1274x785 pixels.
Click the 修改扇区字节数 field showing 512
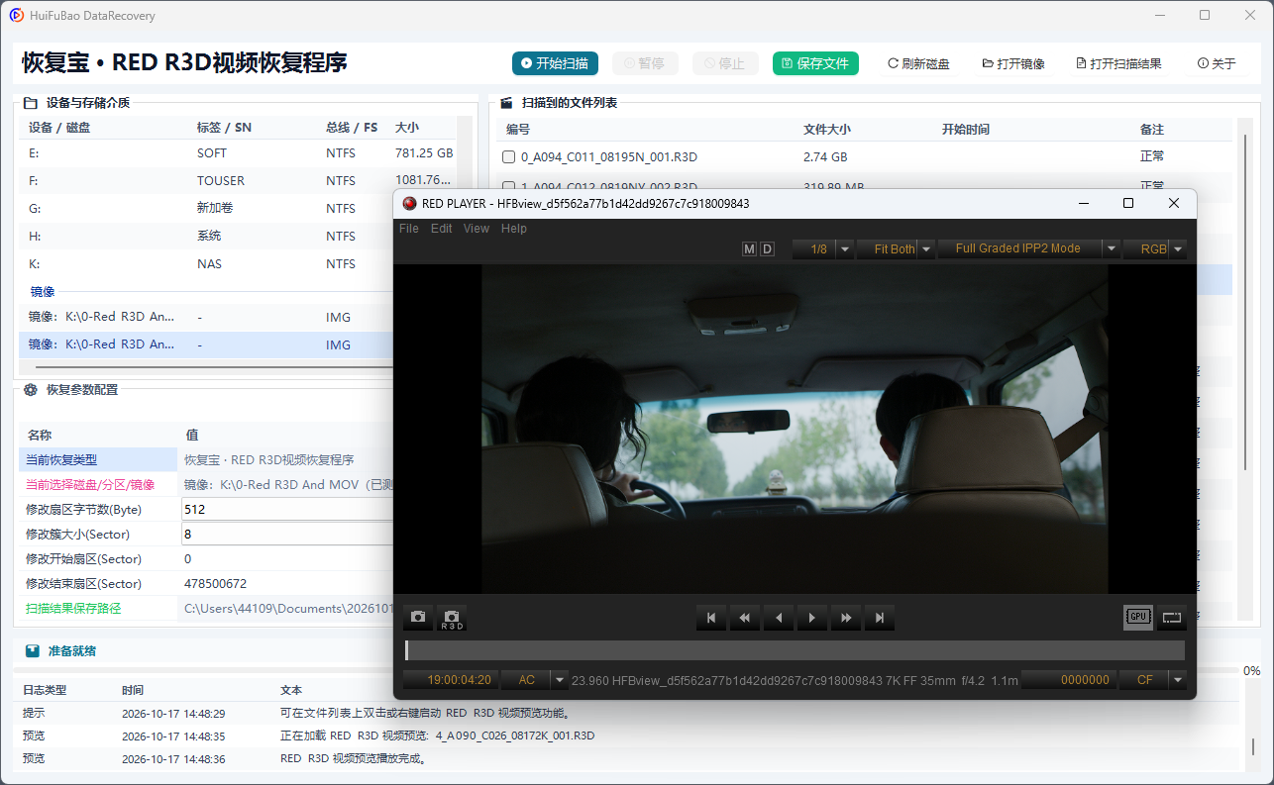pyautogui.click(x=287, y=509)
